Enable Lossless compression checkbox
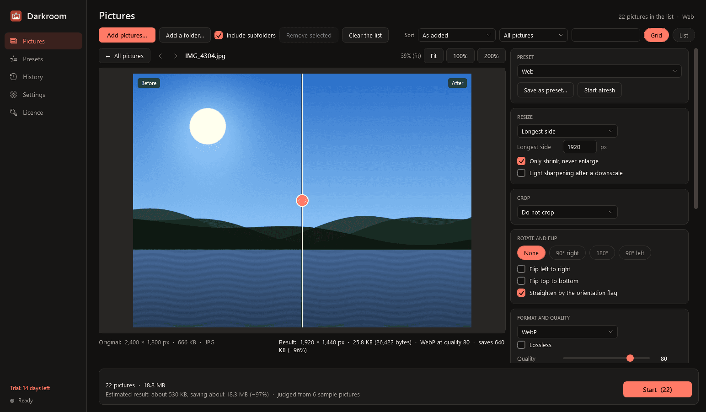The width and height of the screenshot is (706, 412). coord(521,345)
